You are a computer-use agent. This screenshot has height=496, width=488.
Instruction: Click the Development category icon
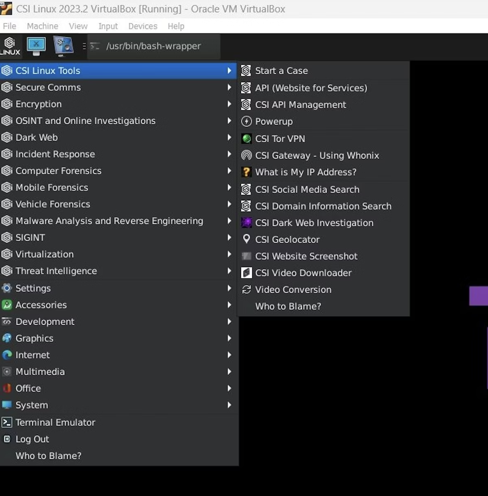[x=7, y=321]
